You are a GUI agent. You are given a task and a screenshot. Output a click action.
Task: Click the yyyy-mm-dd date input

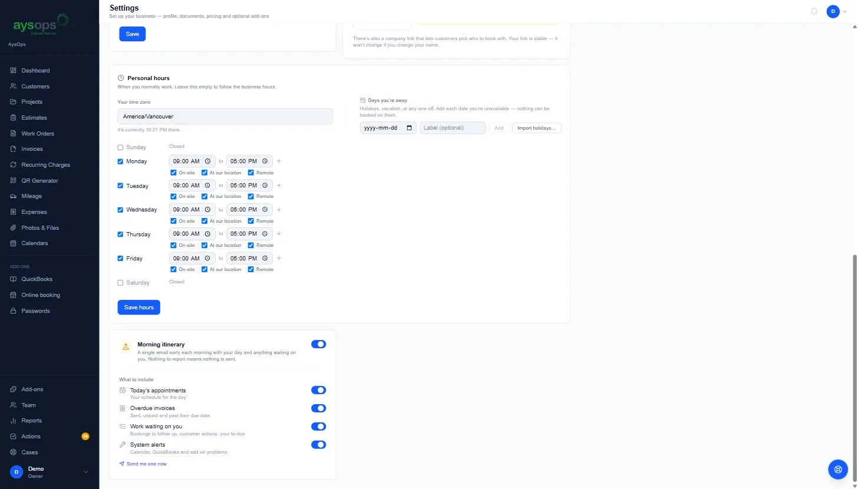coord(388,128)
